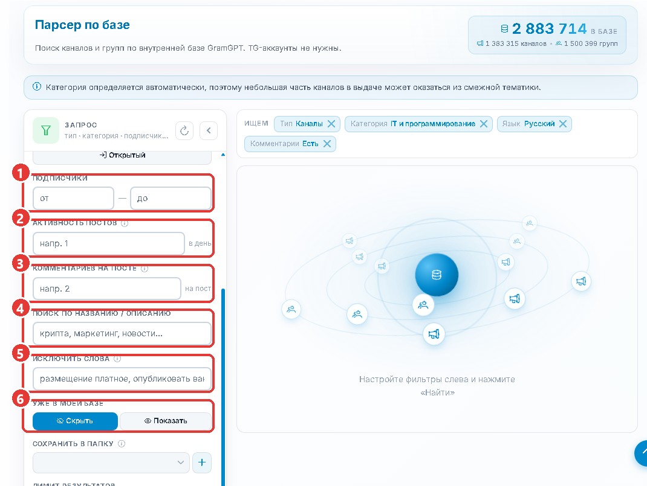Click the comments per post 'напр. 2' field
The width and height of the screenshot is (647, 486).
point(107,289)
